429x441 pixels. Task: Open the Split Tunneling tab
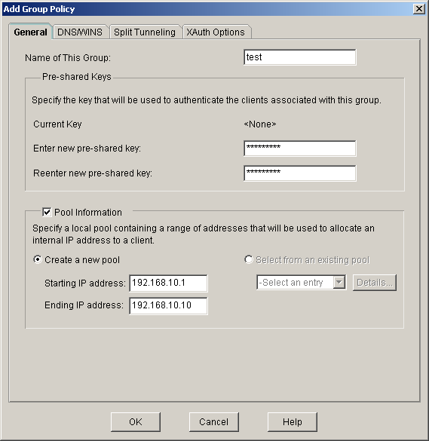click(x=145, y=32)
